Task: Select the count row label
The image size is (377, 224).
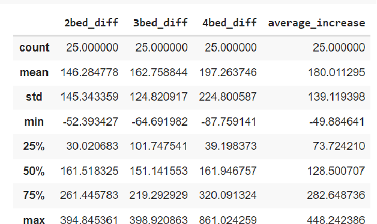Action: tap(34, 47)
